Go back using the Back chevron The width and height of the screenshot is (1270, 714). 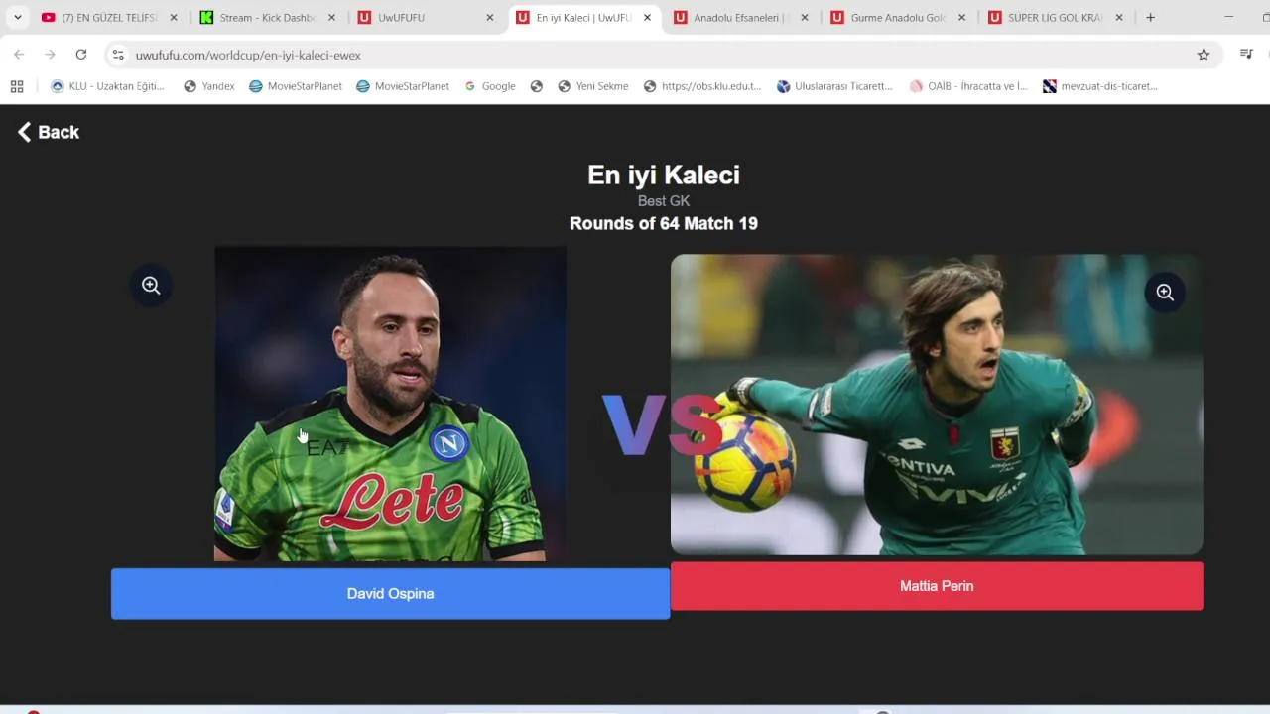(x=48, y=132)
